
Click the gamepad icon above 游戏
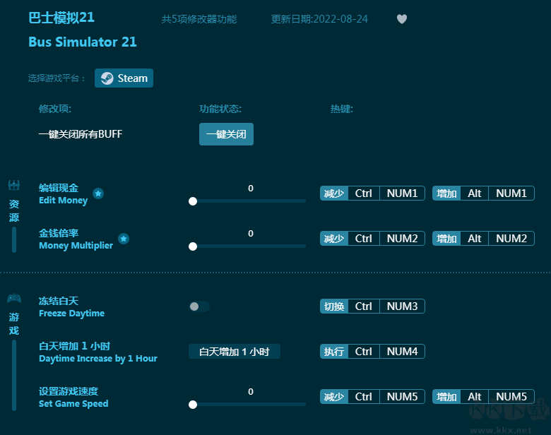pyautogui.click(x=14, y=298)
